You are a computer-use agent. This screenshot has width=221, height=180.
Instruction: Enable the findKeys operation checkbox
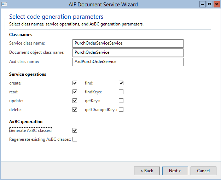[x=121, y=92]
